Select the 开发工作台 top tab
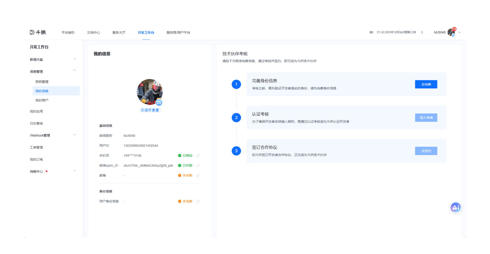Viewport: 490px width, 254px height. (146, 32)
